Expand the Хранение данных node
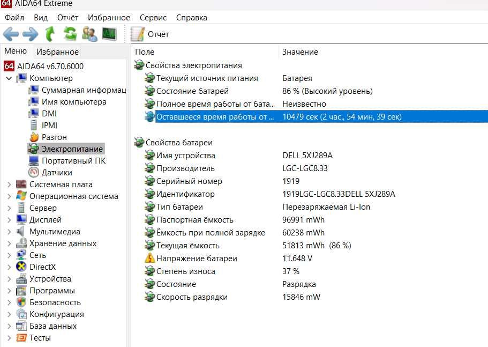The image size is (488, 347). pos(9,243)
